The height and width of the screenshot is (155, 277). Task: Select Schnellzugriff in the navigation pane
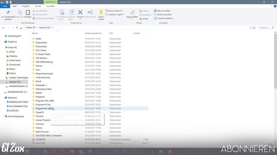point(14,36)
